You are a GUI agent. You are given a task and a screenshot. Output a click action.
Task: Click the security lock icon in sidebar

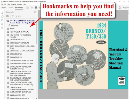point(2,13)
